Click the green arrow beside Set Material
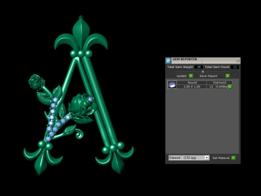The width and height of the screenshot is (261, 196). pyautogui.click(x=233, y=158)
